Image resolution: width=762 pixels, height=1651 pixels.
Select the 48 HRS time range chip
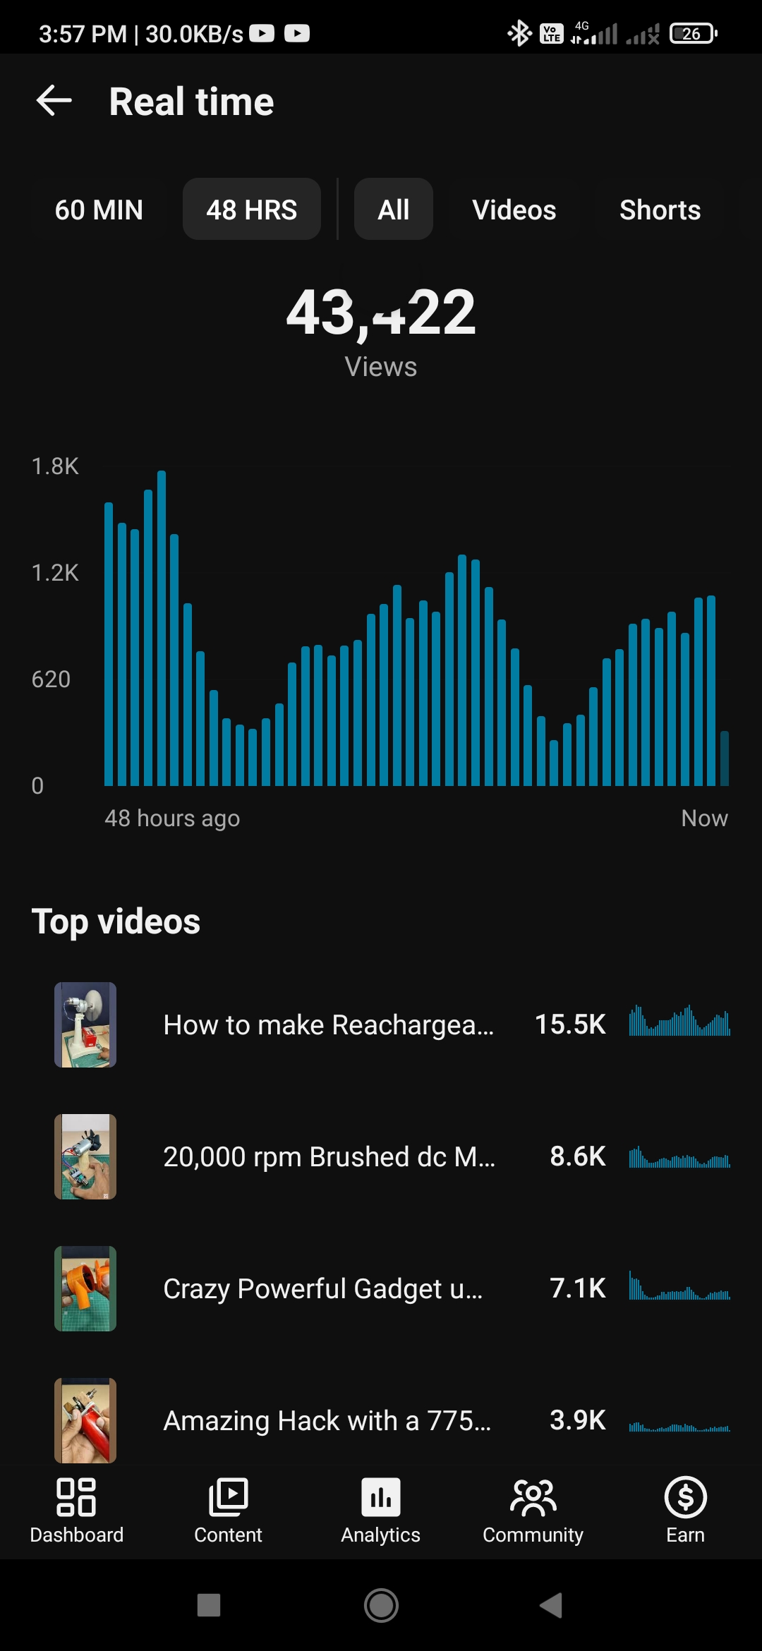(252, 210)
